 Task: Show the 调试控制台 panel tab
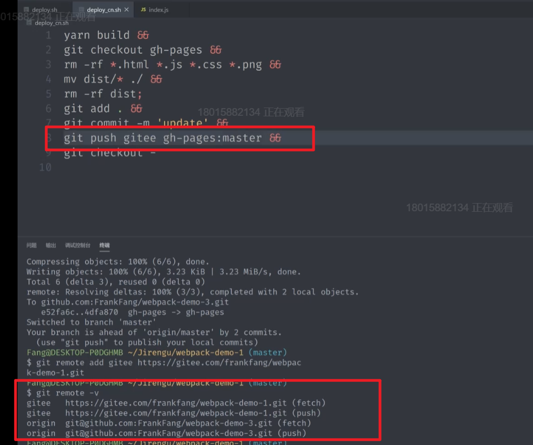pyautogui.click(x=78, y=245)
